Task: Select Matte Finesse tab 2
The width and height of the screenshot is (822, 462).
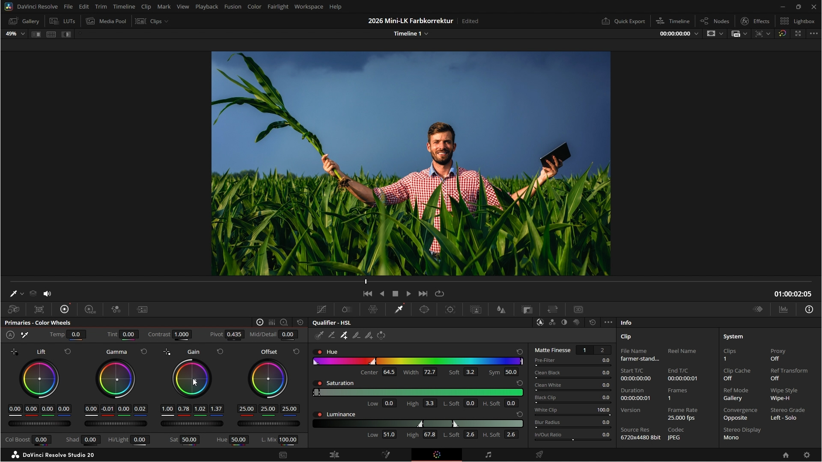Action: pos(602,350)
